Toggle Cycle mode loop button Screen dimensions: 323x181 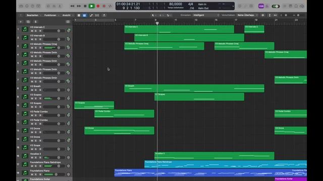[x=110, y=6]
